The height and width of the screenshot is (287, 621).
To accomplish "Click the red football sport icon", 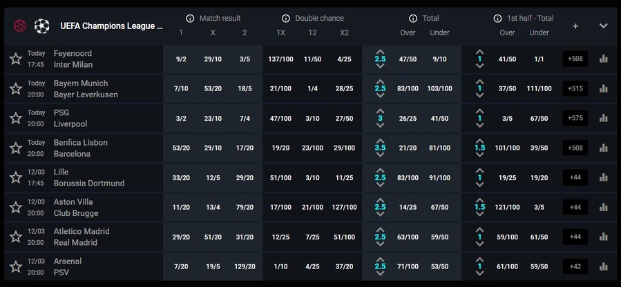I will tap(20, 26).
